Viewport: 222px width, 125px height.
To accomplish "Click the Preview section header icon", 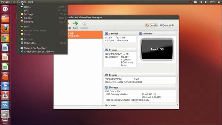I will (x=140, y=33).
